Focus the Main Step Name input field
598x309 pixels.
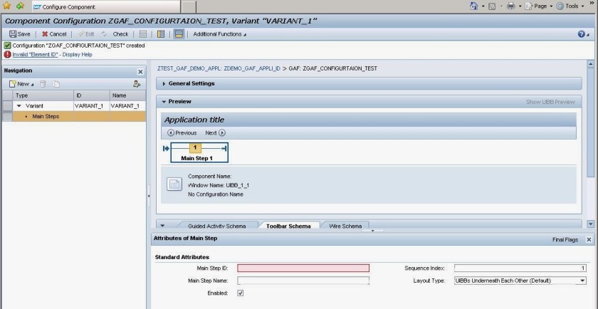[x=303, y=281]
